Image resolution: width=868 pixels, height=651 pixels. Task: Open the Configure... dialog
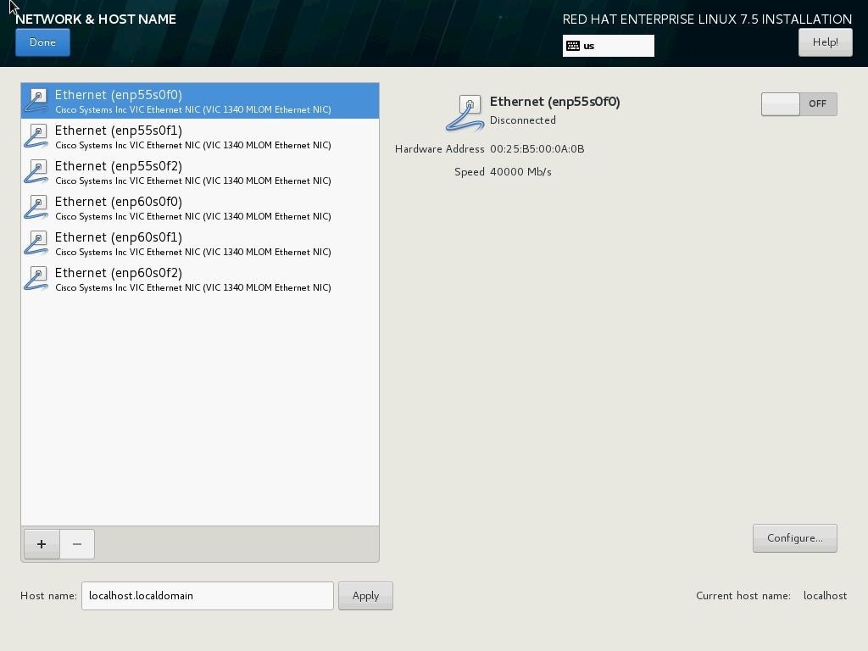794,538
